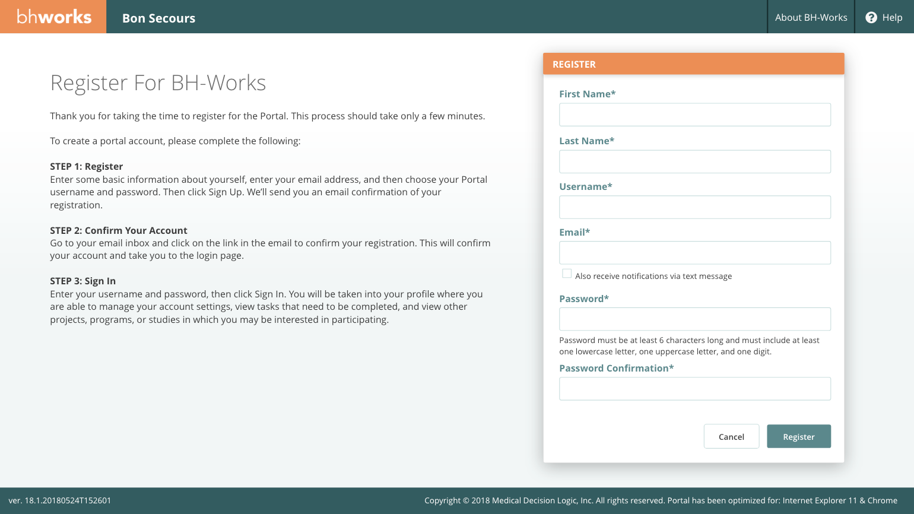Click the Password* label
914x514 pixels.
click(584, 299)
